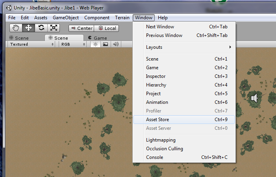
Task: Select the Hand tool
Action: click(x=16, y=28)
